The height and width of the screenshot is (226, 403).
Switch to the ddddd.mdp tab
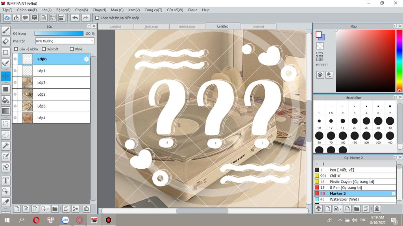point(187,27)
